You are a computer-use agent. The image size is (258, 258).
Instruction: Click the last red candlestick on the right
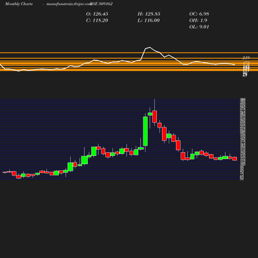tap(235, 158)
